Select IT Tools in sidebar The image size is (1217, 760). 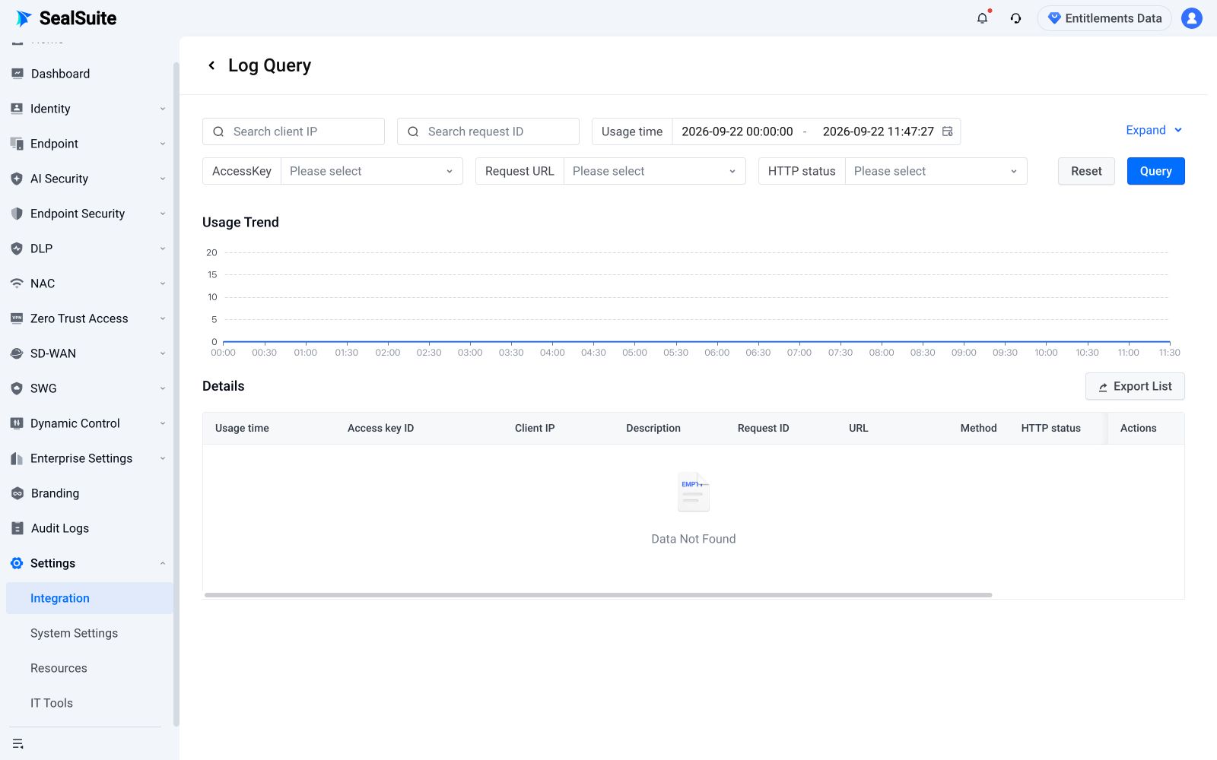(52, 703)
